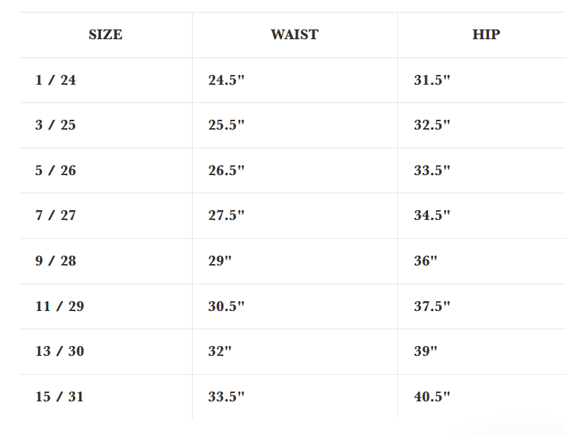The image size is (566, 435).
Task: Click the 24.5" waist measurement
Action: coord(226,81)
